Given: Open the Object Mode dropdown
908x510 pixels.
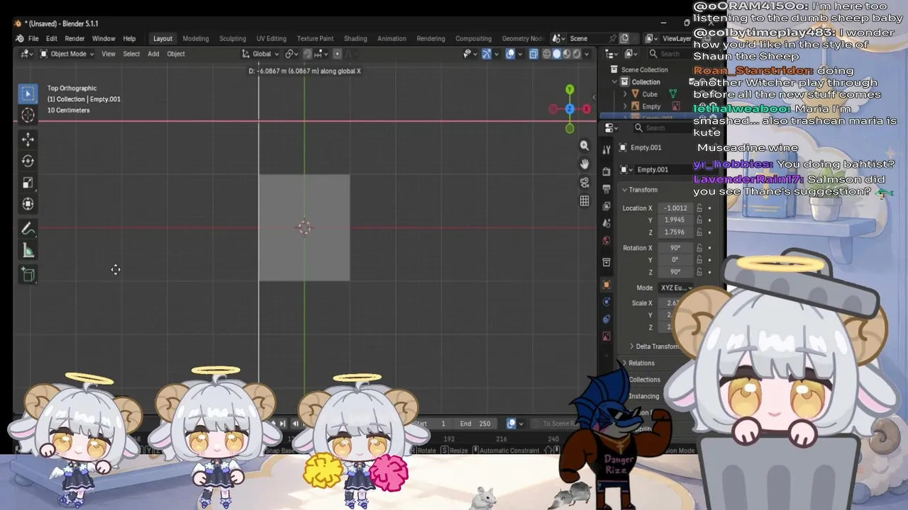Looking at the screenshot, I should [x=67, y=54].
